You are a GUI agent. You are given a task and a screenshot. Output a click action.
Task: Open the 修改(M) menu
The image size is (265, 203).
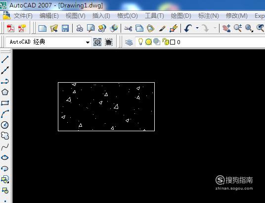[x=237, y=16]
